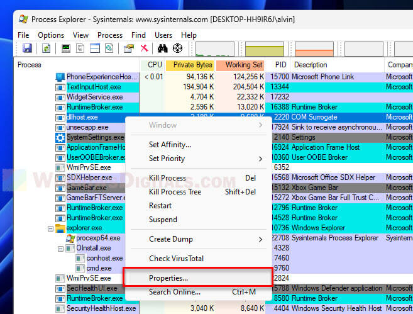This screenshot has height=314, width=413.
Task: Select Kill Process Tree in context menu
Action: click(x=199, y=192)
